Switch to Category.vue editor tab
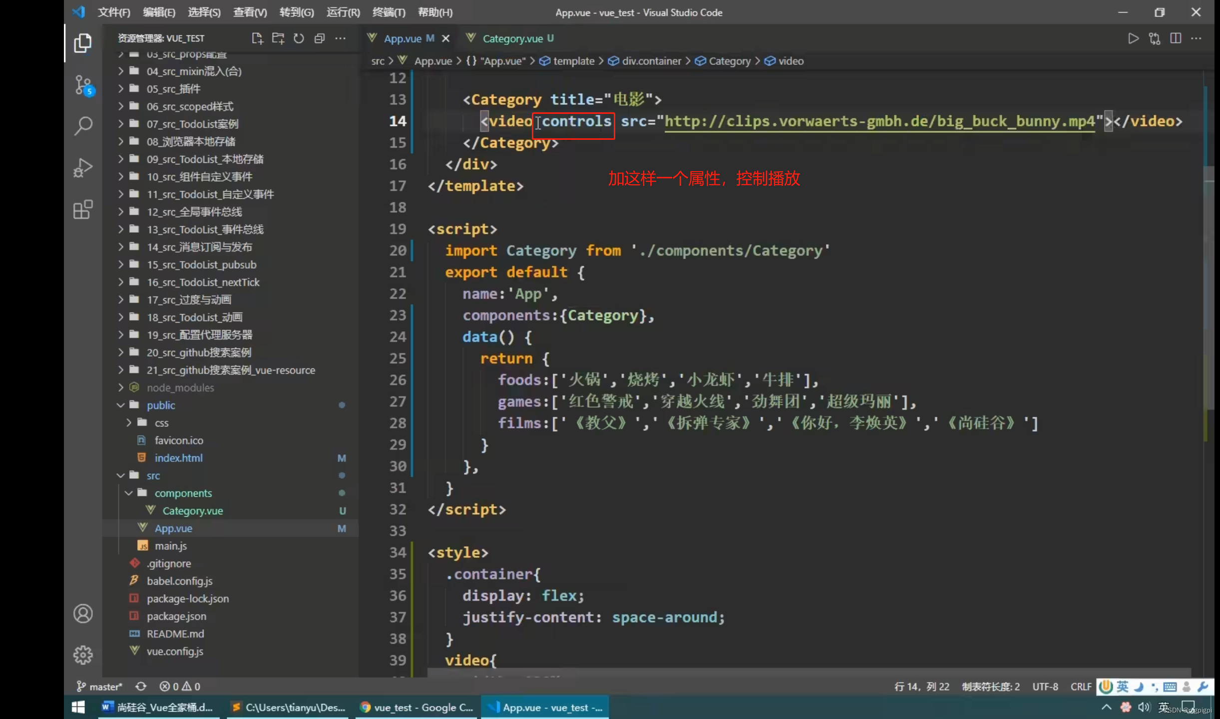This screenshot has height=719, width=1220. click(x=510, y=38)
